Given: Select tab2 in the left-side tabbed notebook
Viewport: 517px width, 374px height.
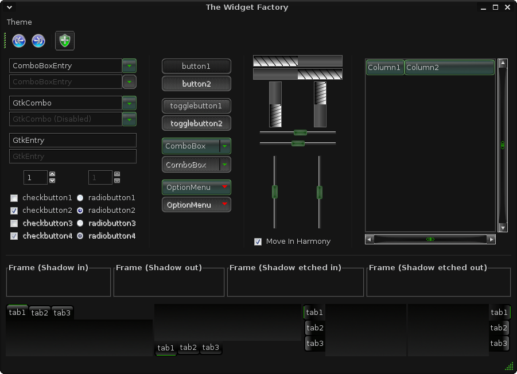Looking at the screenshot, I should tap(315, 328).
